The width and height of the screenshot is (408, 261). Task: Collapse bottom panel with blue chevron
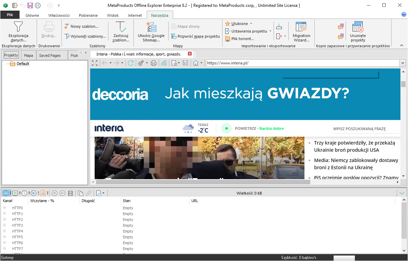401,193
